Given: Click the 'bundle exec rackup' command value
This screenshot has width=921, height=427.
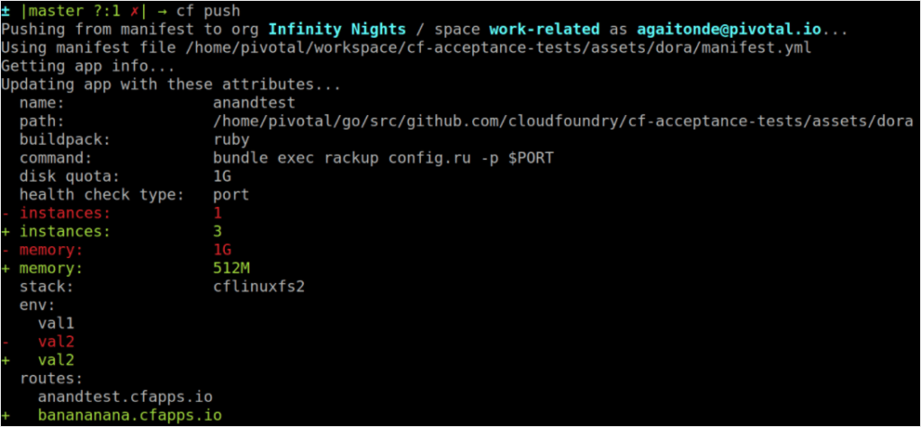Looking at the screenshot, I should tap(383, 158).
